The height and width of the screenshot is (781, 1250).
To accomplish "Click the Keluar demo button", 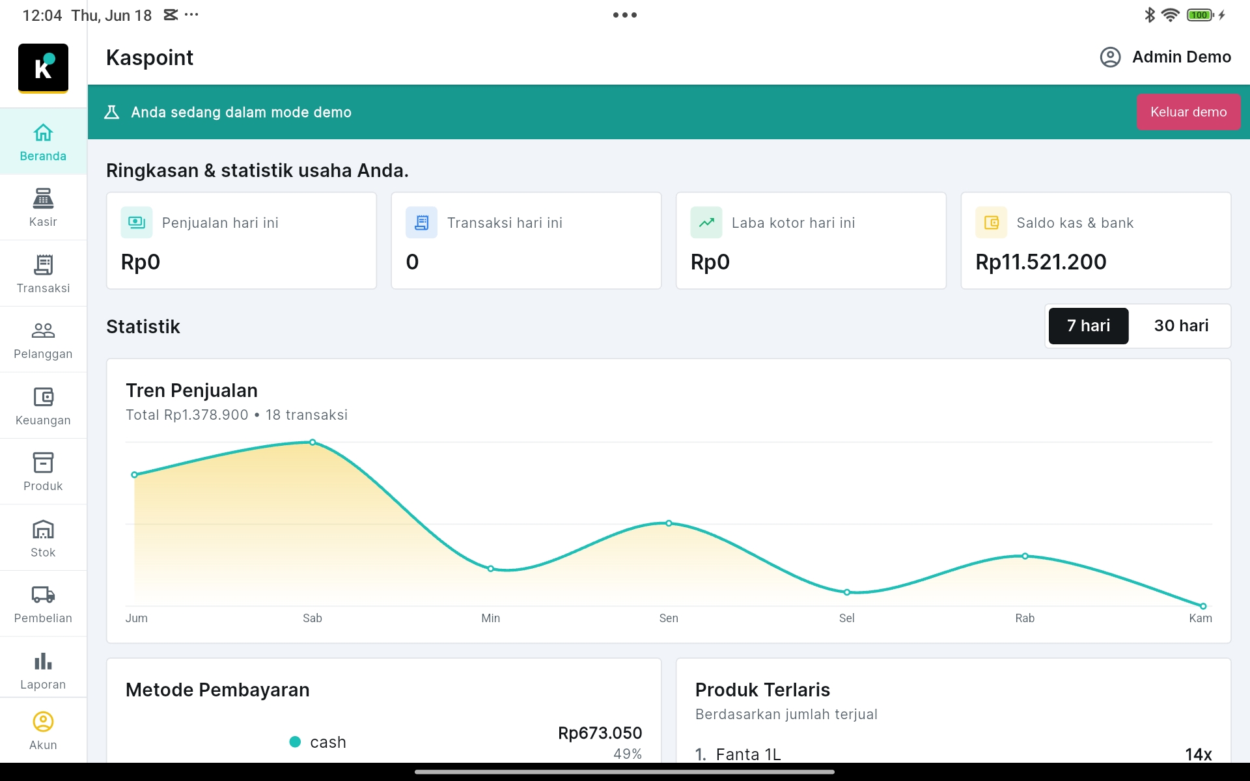I will [x=1188, y=112].
